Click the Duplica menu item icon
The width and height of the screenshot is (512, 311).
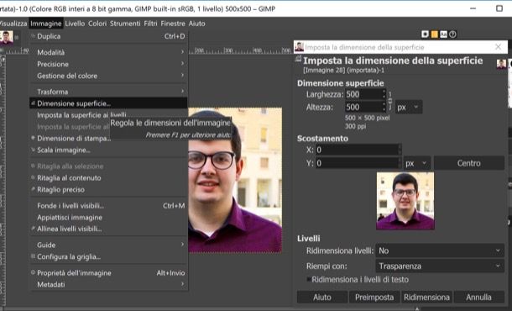pos(33,35)
